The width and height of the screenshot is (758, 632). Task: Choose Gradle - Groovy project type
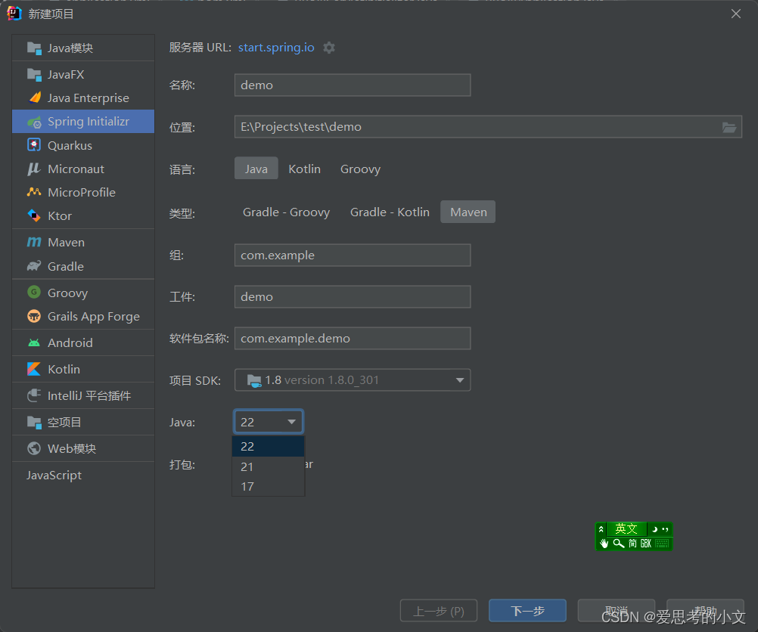tap(286, 212)
